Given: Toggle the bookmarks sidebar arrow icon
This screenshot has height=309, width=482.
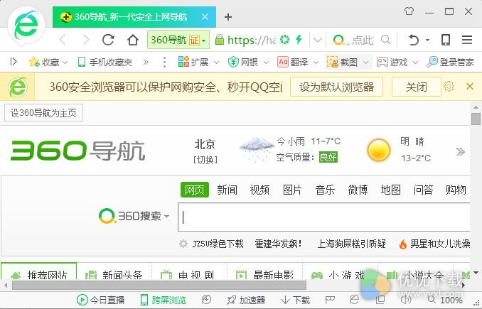Looking at the screenshot, I should click(x=14, y=62).
